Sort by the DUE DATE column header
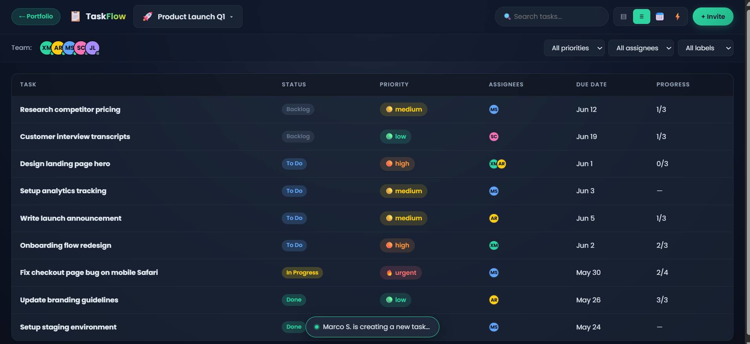Viewport: 750px width, 344px height. pos(591,84)
